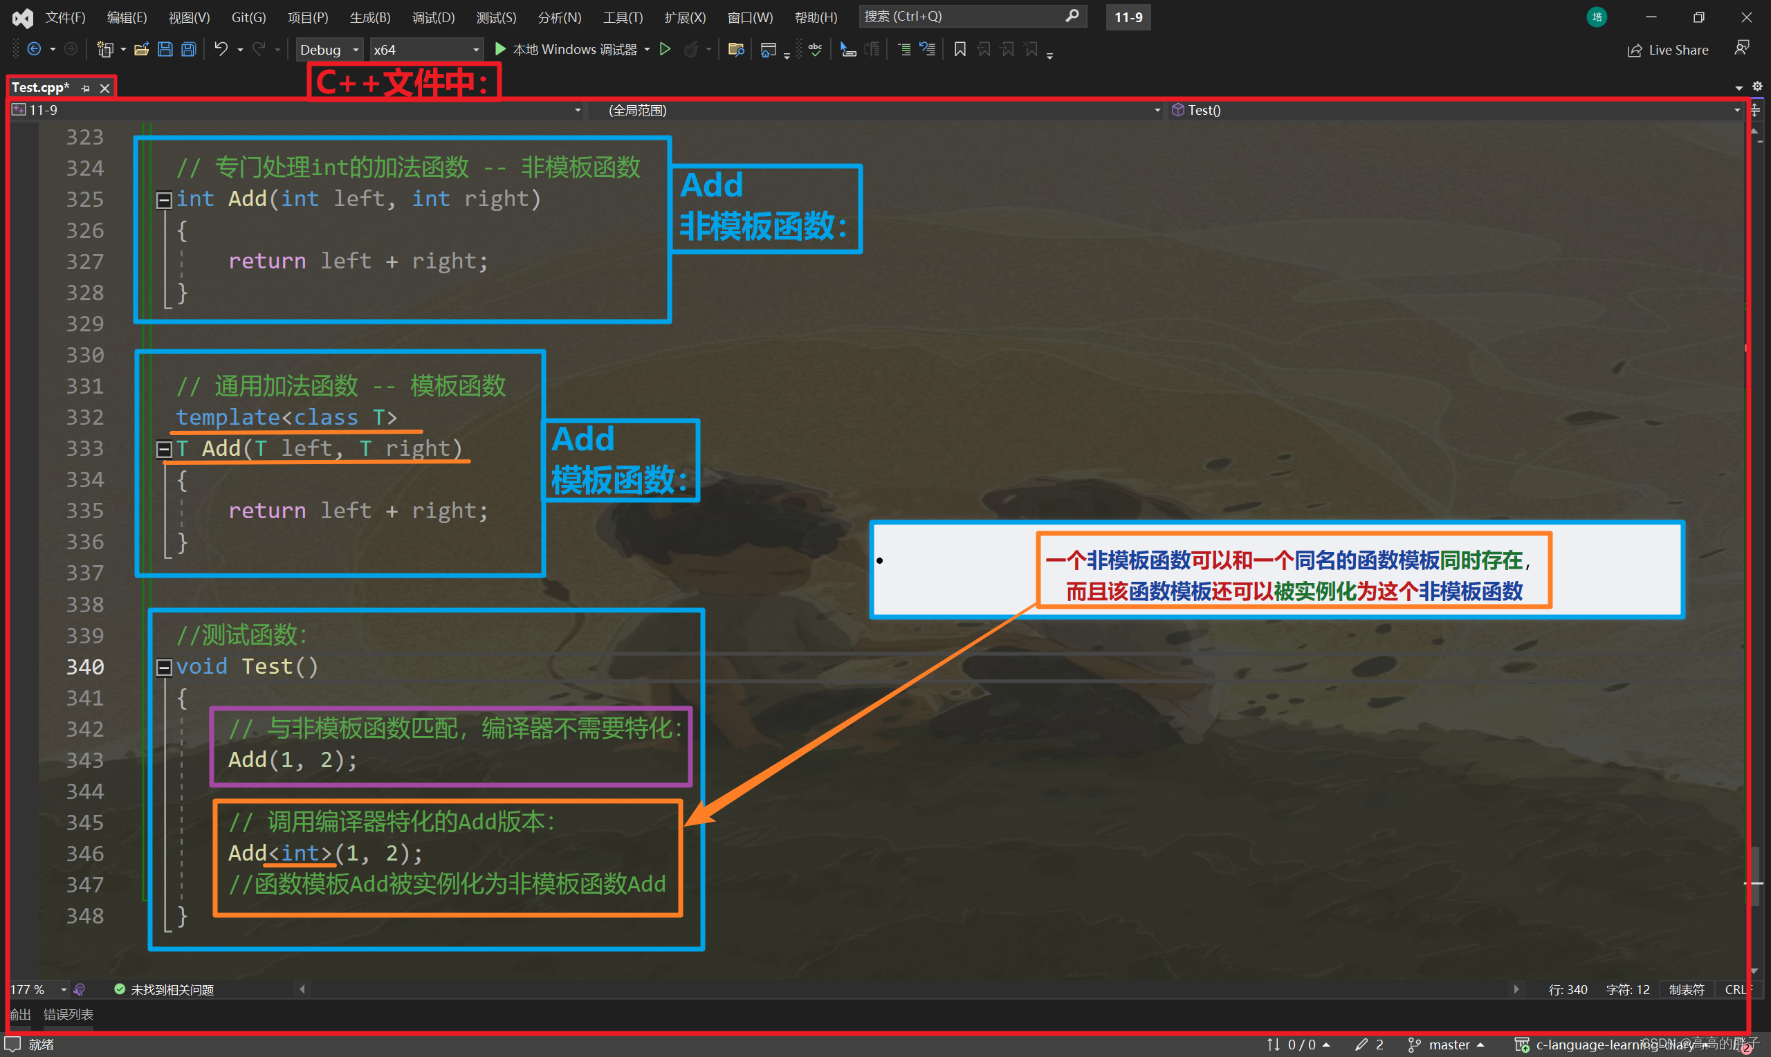The width and height of the screenshot is (1771, 1057).
Task: Click line number 343 in the gutter
Action: [84, 761]
